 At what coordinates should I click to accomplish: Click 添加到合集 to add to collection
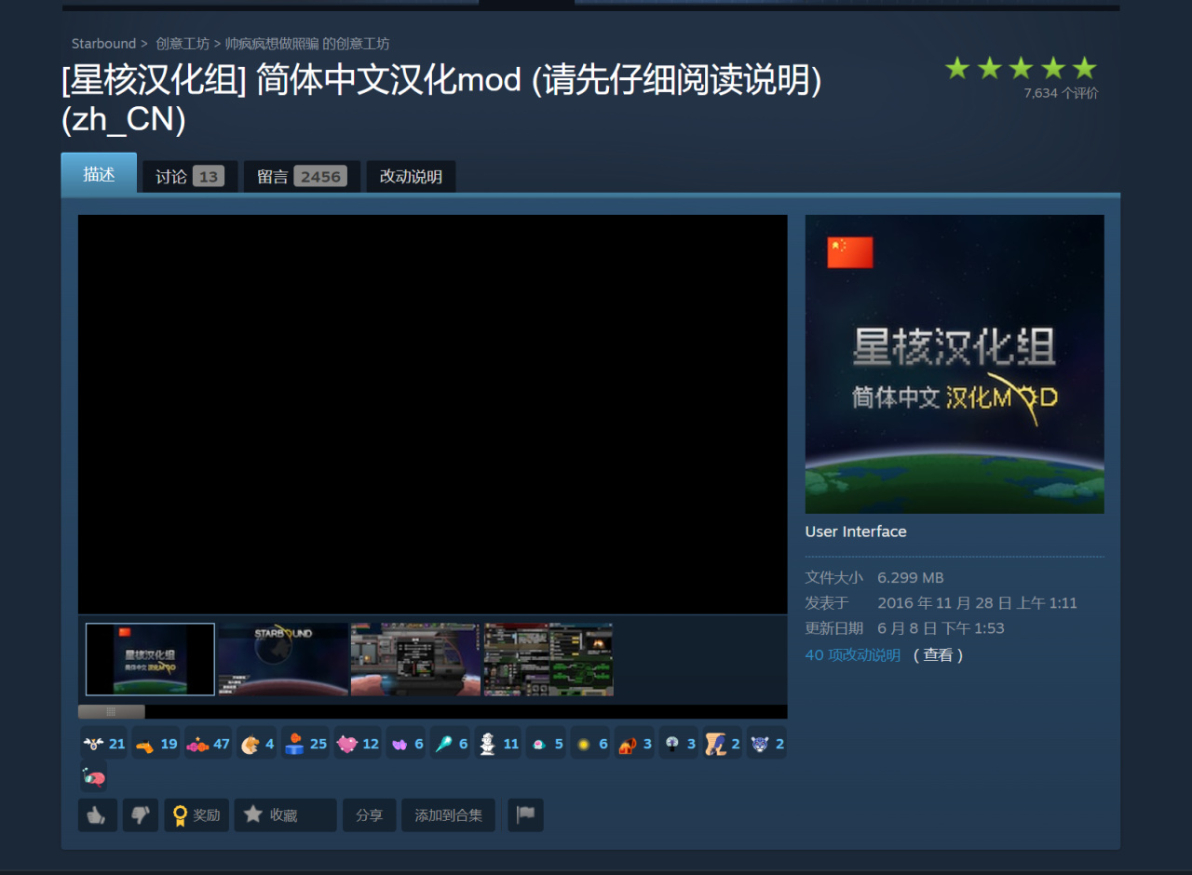click(449, 815)
